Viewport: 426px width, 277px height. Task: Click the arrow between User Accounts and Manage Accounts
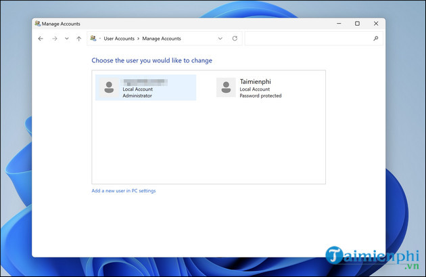click(139, 39)
